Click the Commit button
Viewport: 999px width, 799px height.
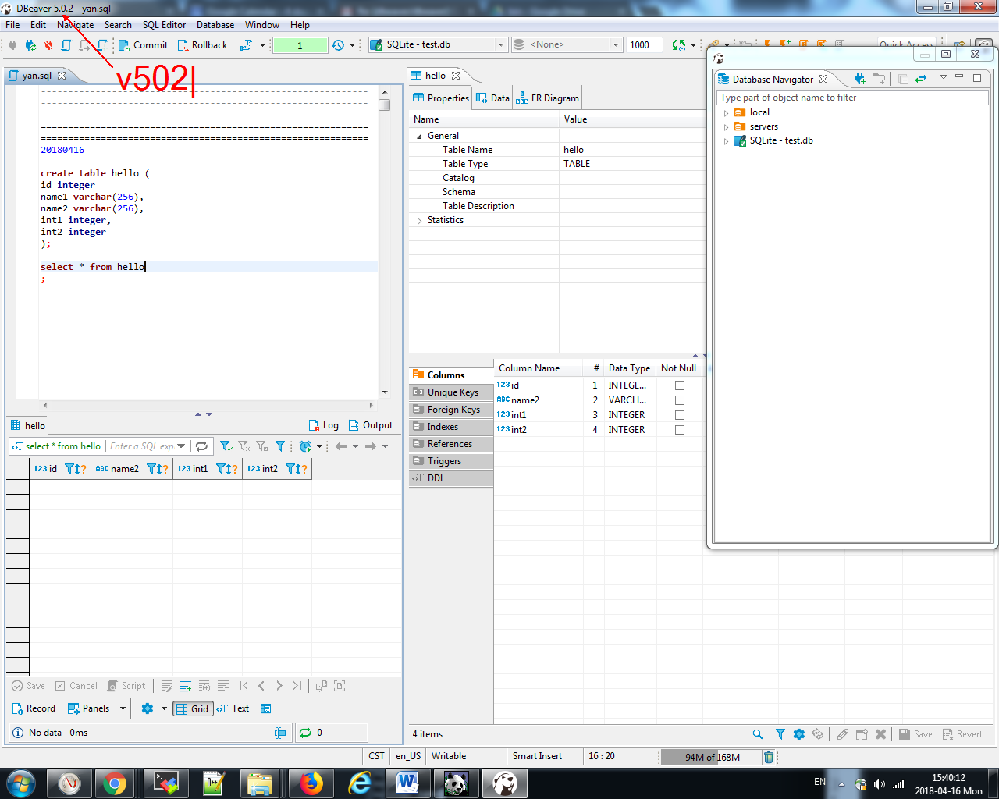tap(144, 45)
